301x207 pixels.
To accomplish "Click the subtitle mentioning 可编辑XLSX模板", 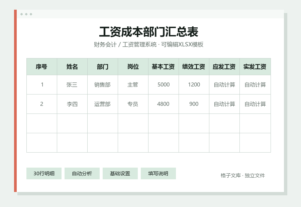I will point(148,44).
